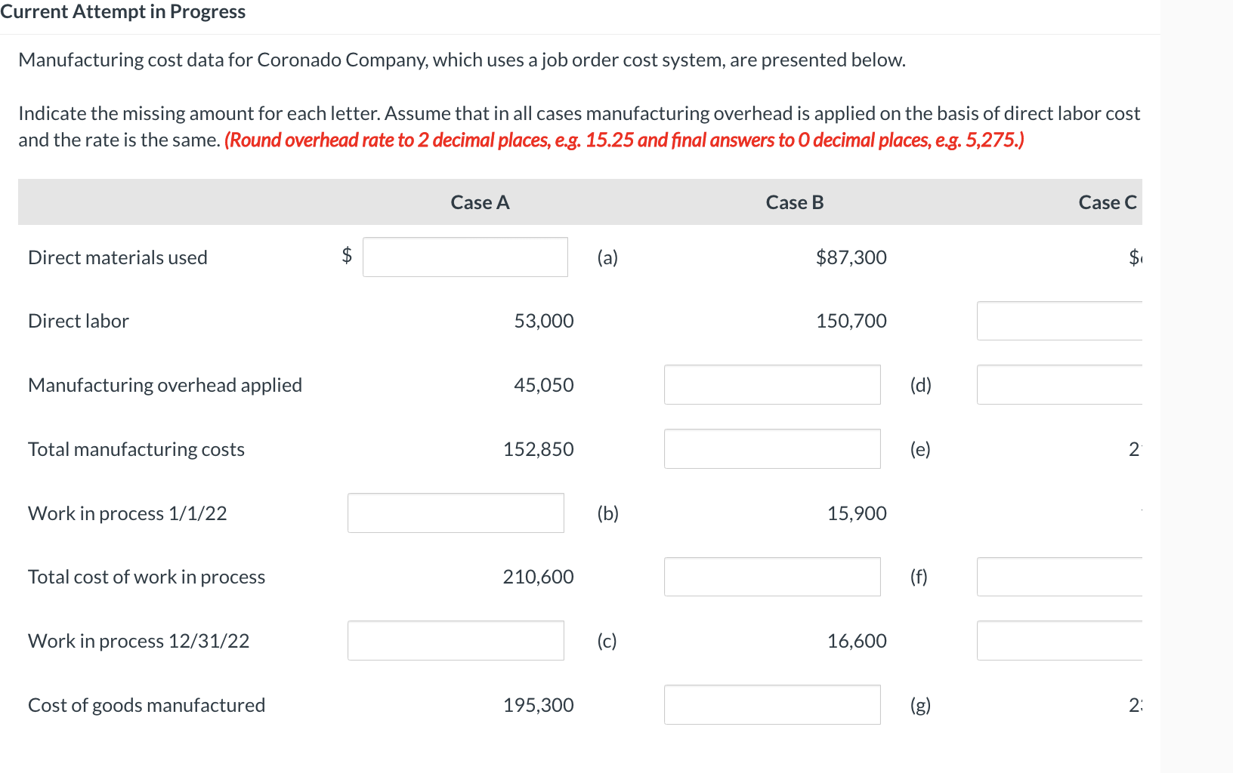Click the Case B column header

794,202
